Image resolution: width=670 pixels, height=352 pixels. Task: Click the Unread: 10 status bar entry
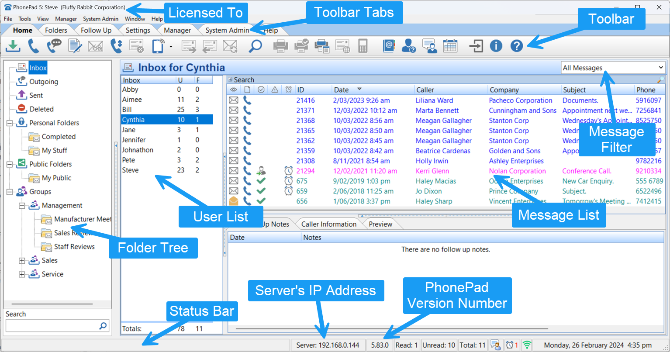pyautogui.click(x=439, y=345)
